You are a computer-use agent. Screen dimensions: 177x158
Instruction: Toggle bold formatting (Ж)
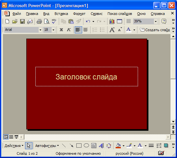61,30
